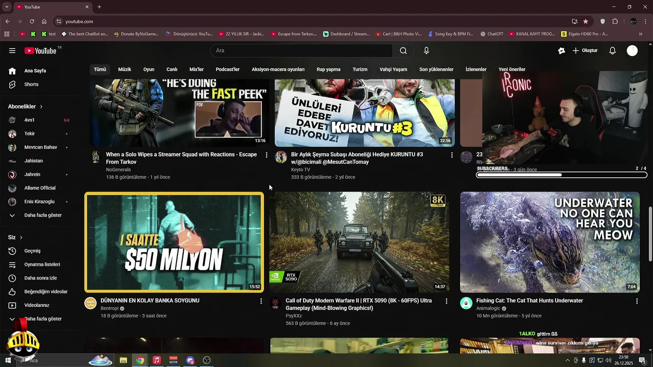The image size is (653, 367).
Task: Reload the page in Chrome
Action: (32, 21)
